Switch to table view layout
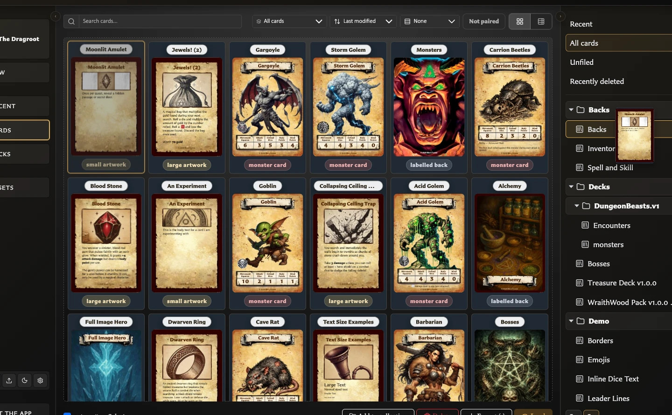The width and height of the screenshot is (672, 415). [x=541, y=21]
